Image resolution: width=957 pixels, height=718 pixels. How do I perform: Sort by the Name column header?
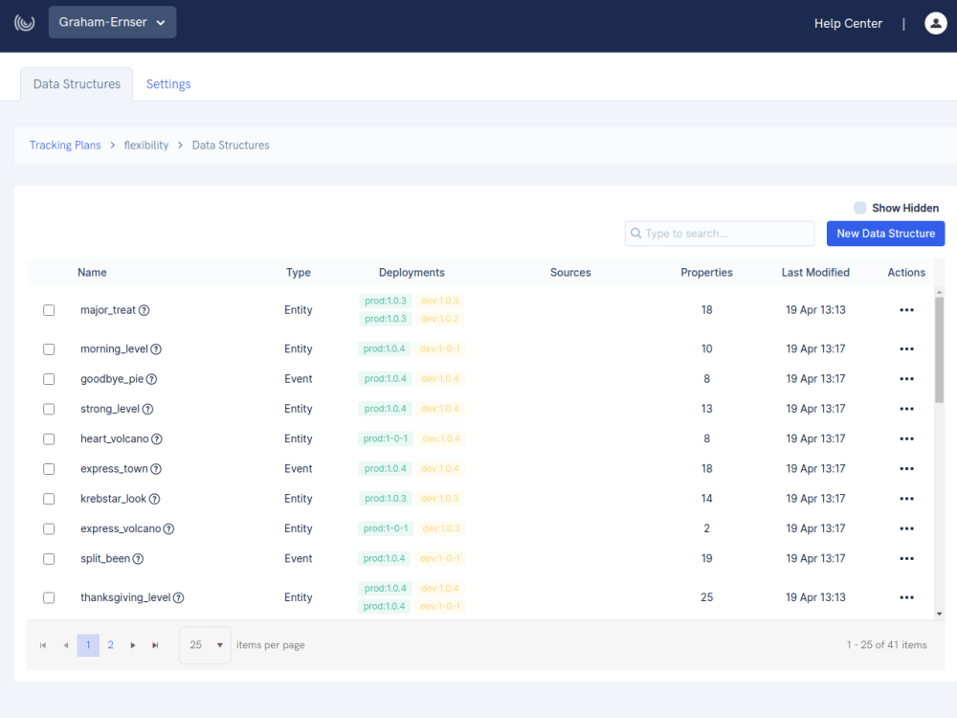pos(92,273)
